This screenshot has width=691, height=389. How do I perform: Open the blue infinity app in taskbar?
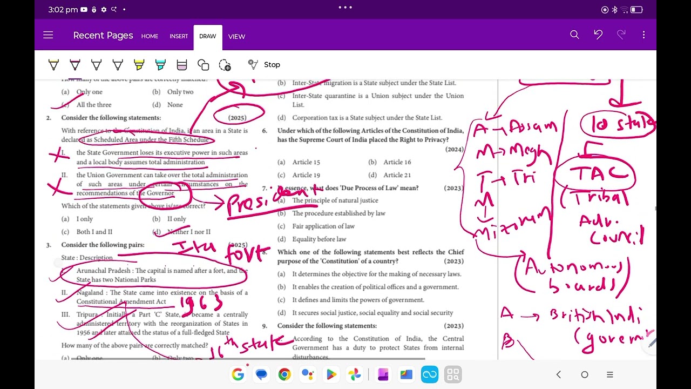(430, 374)
